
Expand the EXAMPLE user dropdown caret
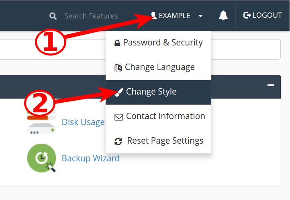[x=200, y=16]
